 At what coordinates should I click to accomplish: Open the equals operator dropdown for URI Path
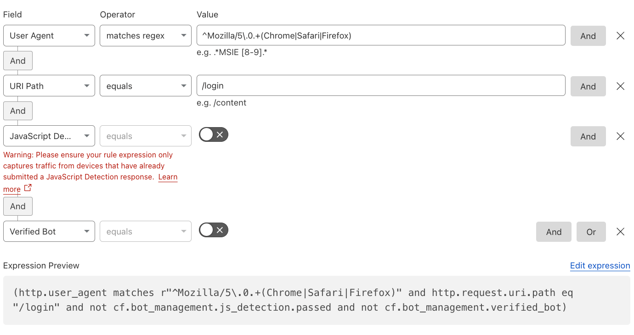coord(146,86)
